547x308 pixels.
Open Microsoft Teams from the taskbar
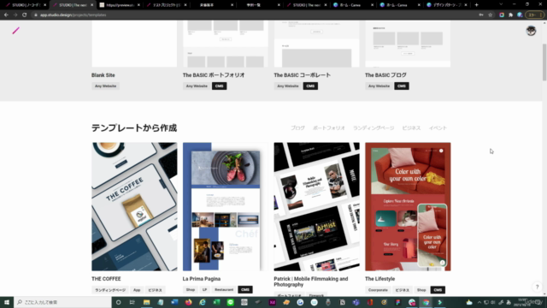(x=356, y=302)
